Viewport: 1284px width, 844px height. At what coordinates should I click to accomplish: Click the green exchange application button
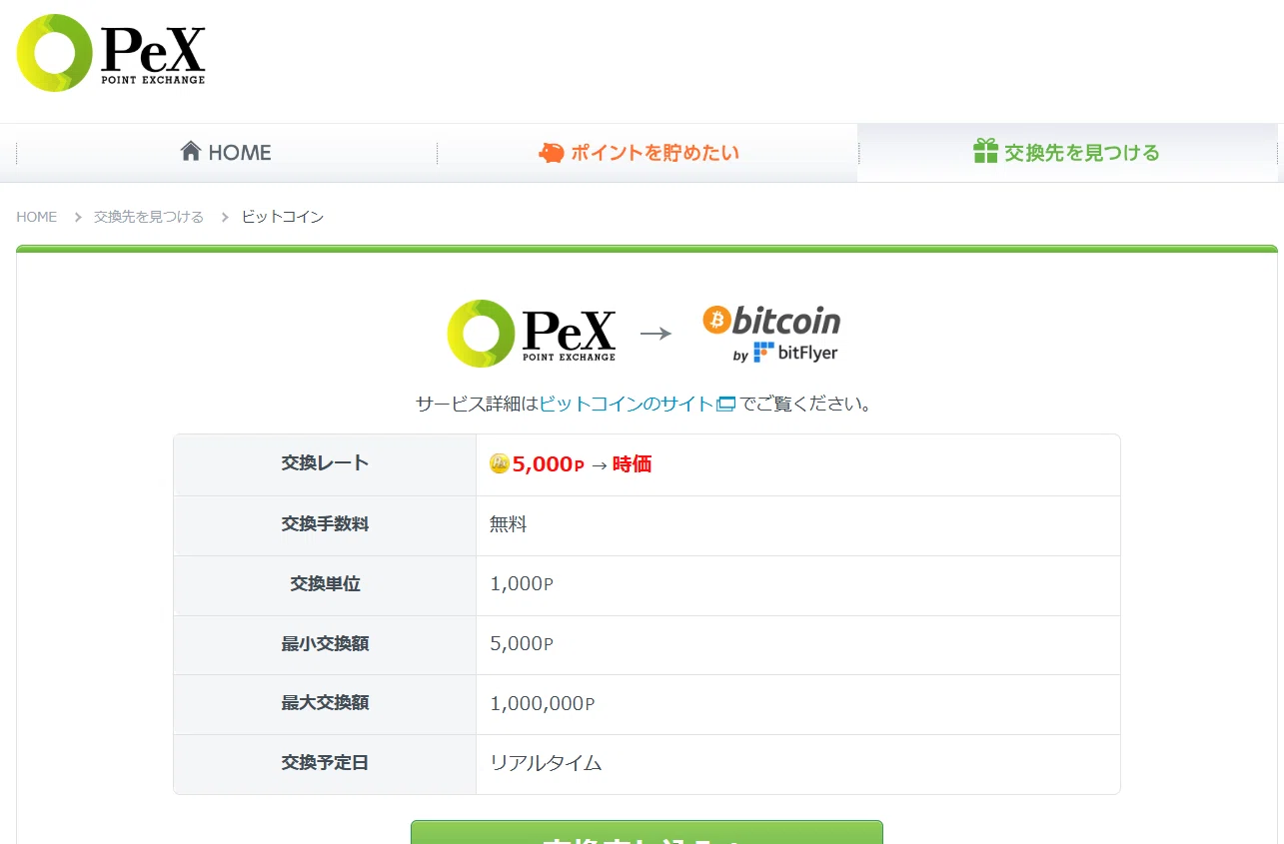click(x=646, y=833)
